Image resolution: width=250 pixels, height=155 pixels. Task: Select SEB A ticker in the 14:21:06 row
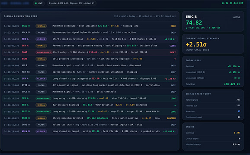point(25,46)
